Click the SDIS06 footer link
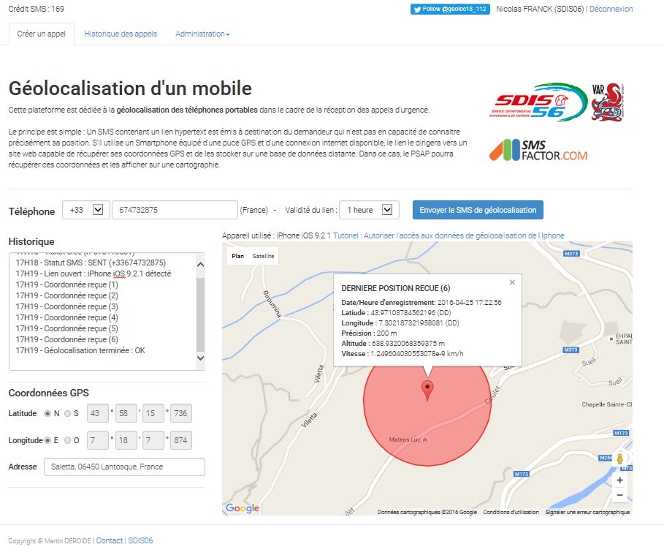Screen dimensions: 664x547 pos(140,540)
